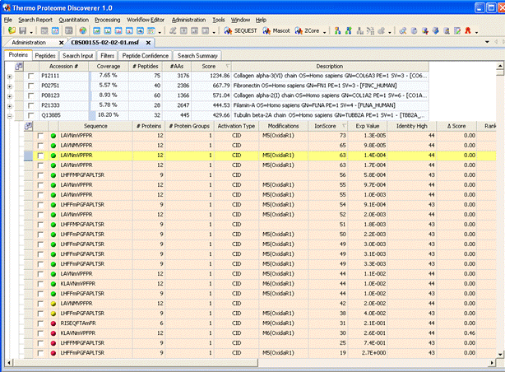Check box for KLAVNmVPFPR with IonScore 30
The image size is (505, 372).
pyautogui.click(x=40, y=333)
